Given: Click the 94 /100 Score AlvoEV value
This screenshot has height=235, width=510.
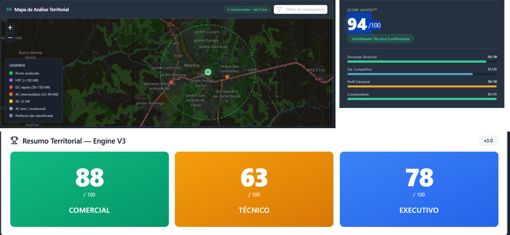Looking at the screenshot, I should point(364,24).
